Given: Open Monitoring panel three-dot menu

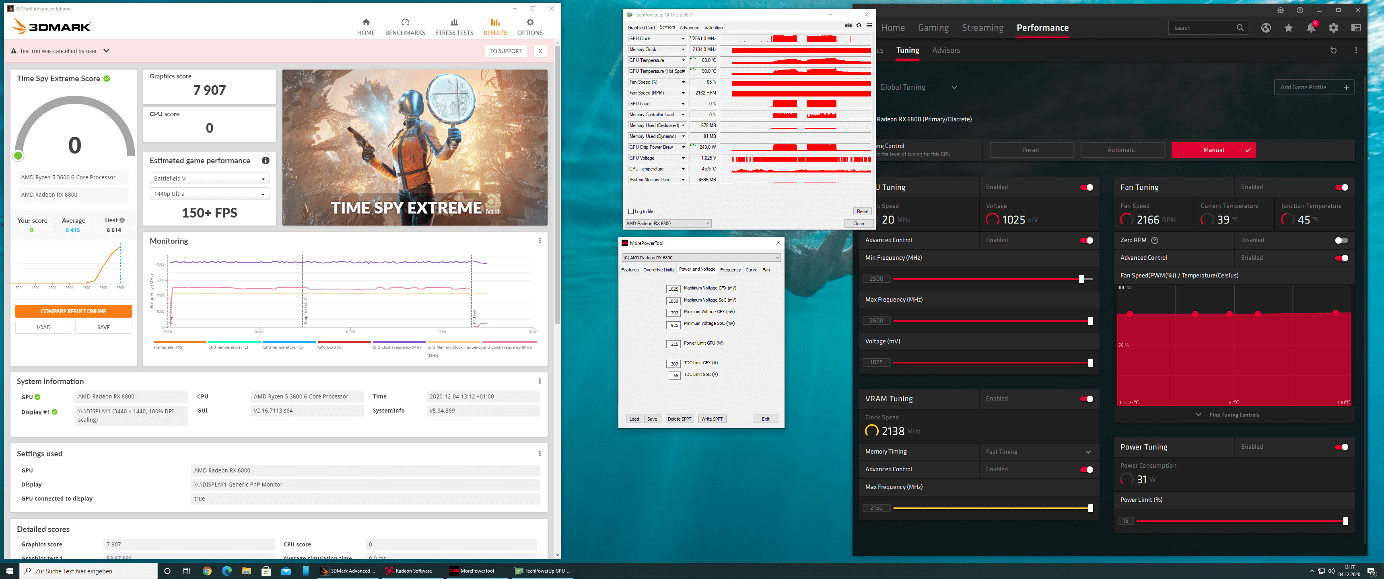Looking at the screenshot, I should coord(540,240).
